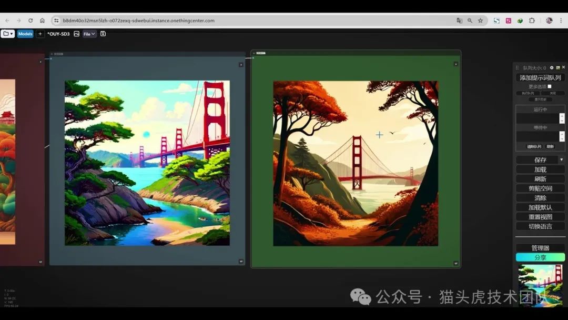Click the blue-gray node's bottom-right resize handle
The height and width of the screenshot is (320, 568).
(x=241, y=261)
